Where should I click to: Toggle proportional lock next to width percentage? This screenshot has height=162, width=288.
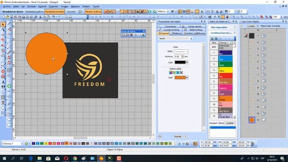click(x=252, y=144)
